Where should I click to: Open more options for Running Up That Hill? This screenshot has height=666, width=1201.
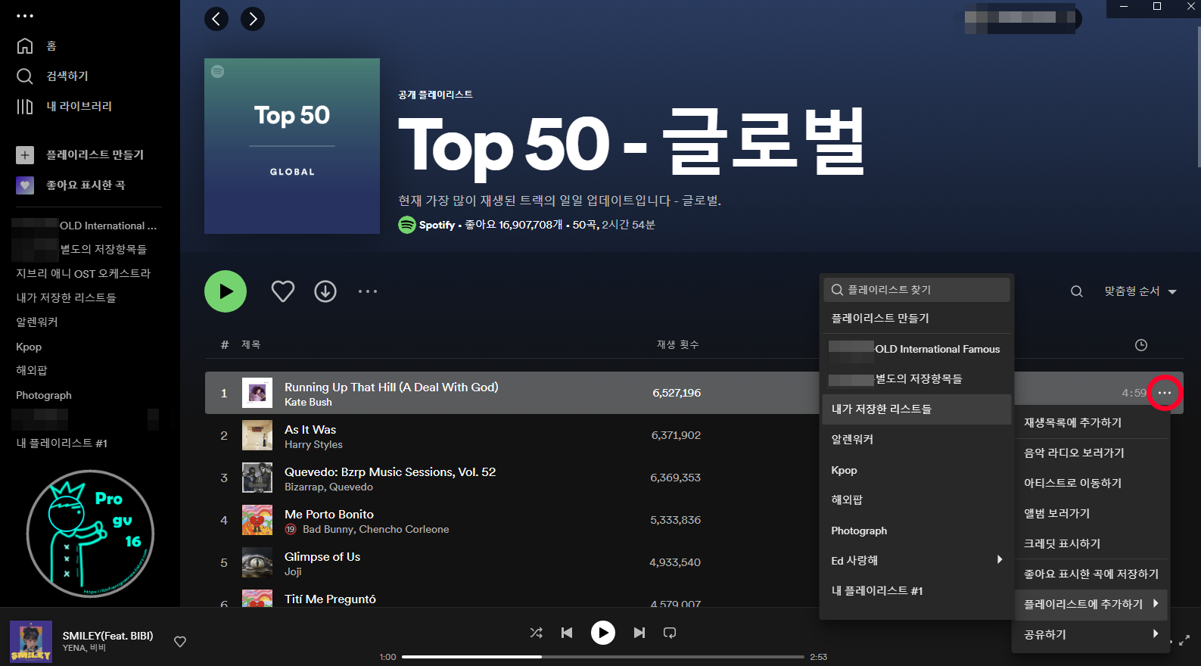click(x=1165, y=393)
